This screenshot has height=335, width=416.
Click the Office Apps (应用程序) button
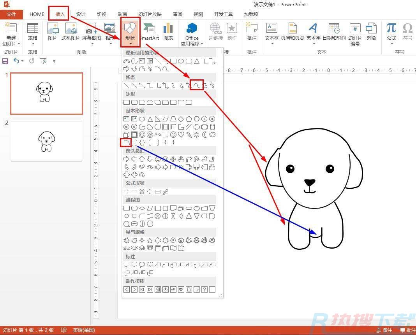tap(192, 34)
